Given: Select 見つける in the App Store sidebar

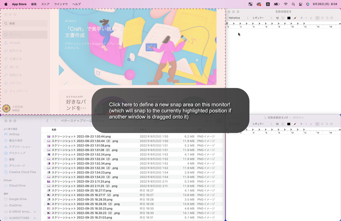Looking at the screenshot, I should click(x=25, y=34).
